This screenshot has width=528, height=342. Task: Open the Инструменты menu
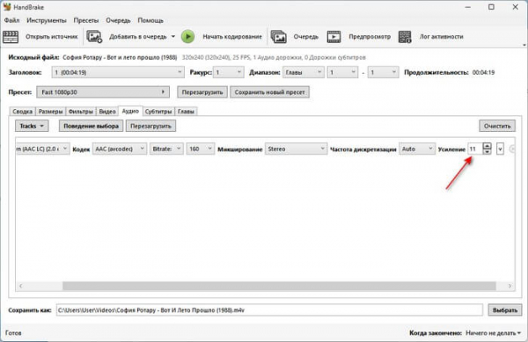pos(47,20)
